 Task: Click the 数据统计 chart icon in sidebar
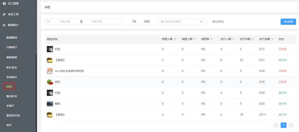pos(4,25)
